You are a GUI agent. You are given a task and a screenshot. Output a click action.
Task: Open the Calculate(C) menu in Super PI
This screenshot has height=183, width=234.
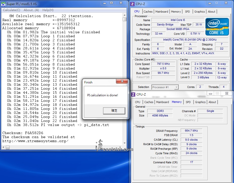(11, 10)
